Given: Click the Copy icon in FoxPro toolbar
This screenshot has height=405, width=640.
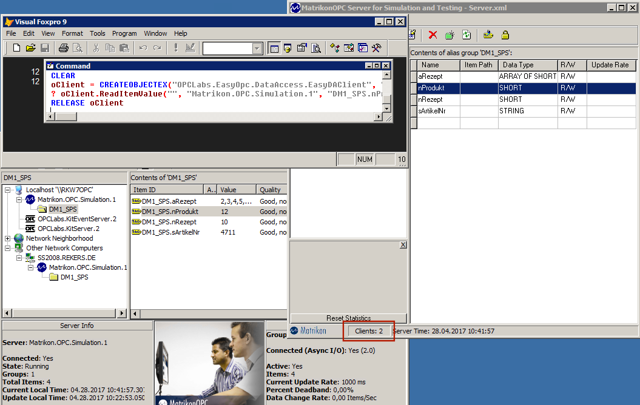Looking at the screenshot, I should (110, 48).
